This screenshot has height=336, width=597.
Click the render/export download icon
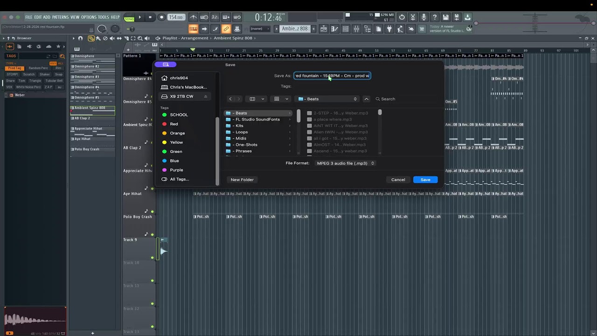tap(467, 17)
